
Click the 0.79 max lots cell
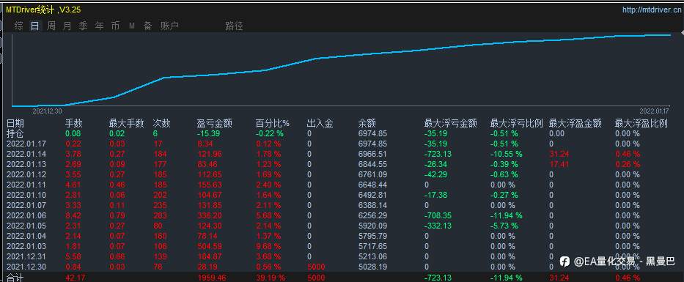(117, 215)
